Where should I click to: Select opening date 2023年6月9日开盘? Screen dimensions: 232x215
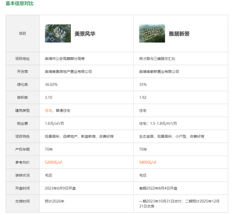61,188
